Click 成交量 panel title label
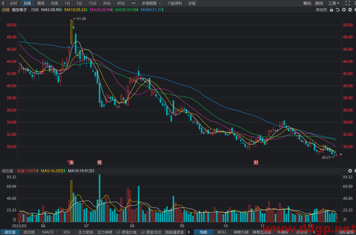The height and width of the screenshot is (235, 356). 8,171
